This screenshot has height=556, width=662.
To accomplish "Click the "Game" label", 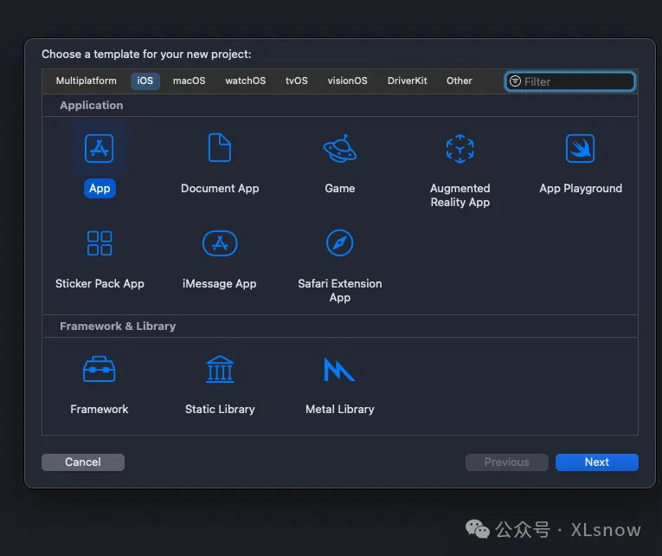I will [x=340, y=189].
